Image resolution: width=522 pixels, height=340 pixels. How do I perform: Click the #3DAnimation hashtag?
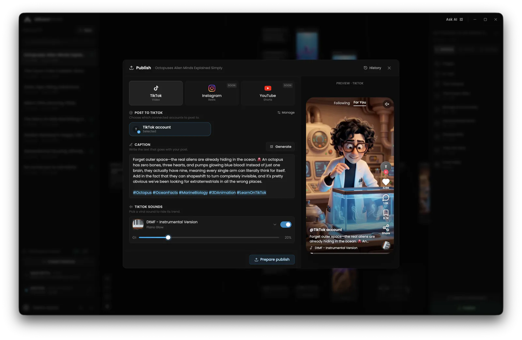pos(222,193)
